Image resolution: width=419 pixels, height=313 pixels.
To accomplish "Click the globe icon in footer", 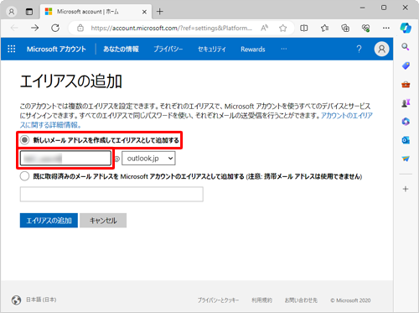I will [16, 300].
